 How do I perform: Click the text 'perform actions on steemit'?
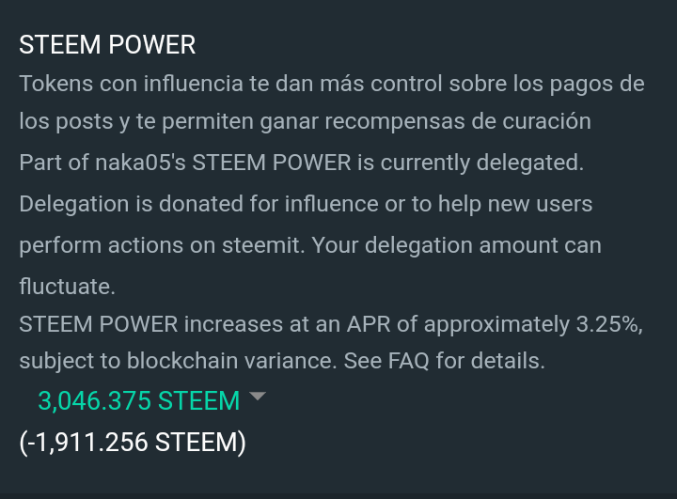coord(162,245)
